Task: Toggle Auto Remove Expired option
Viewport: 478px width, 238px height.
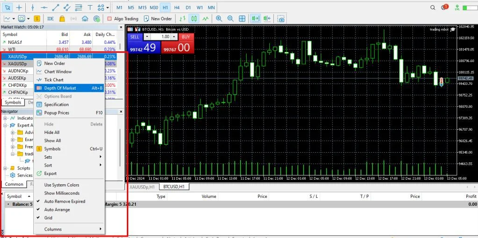Action: pos(65,202)
